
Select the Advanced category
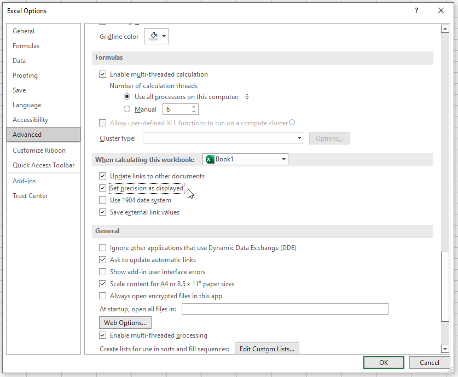tap(44, 135)
